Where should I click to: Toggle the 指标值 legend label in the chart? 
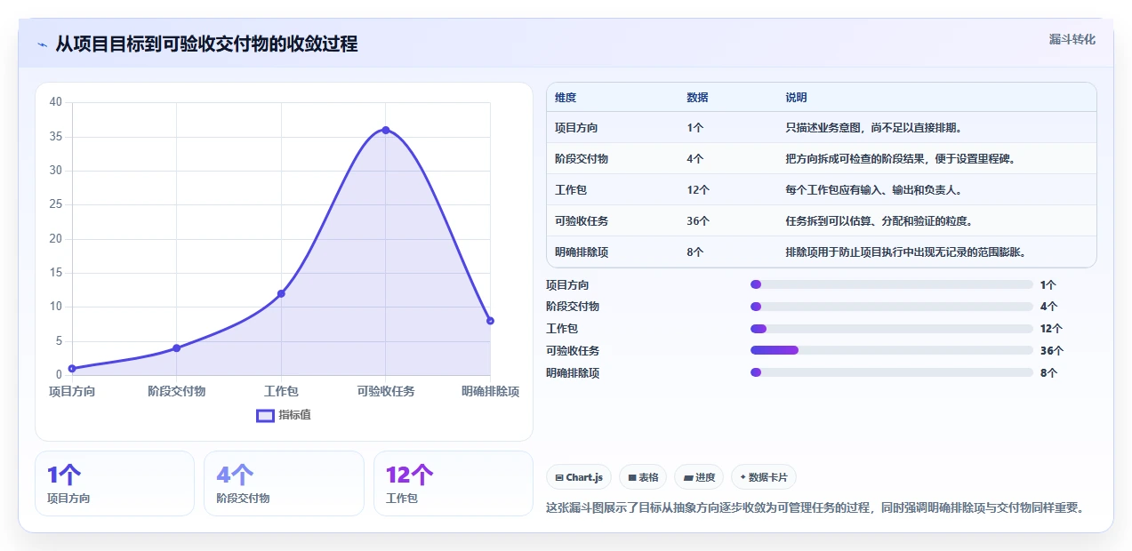point(294,415)
